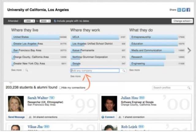Filter by Engineering field
This screenshot has width=196, height=132.
[x=157, y=63]
